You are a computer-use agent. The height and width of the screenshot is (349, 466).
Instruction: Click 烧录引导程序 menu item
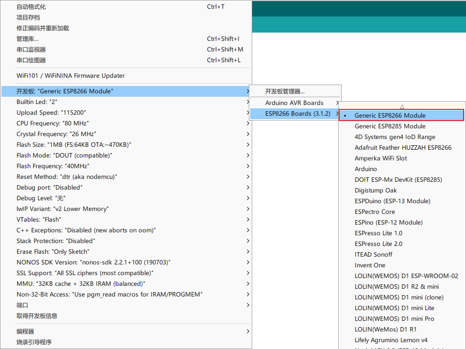(x=126, y=342)
